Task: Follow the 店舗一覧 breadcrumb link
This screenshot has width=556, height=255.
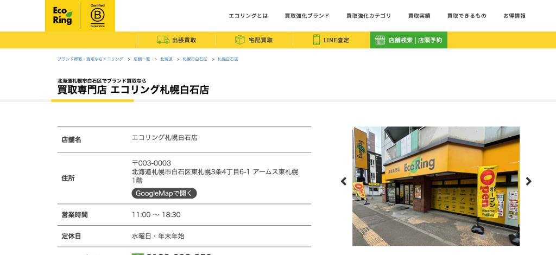Action: click(142, 59)
